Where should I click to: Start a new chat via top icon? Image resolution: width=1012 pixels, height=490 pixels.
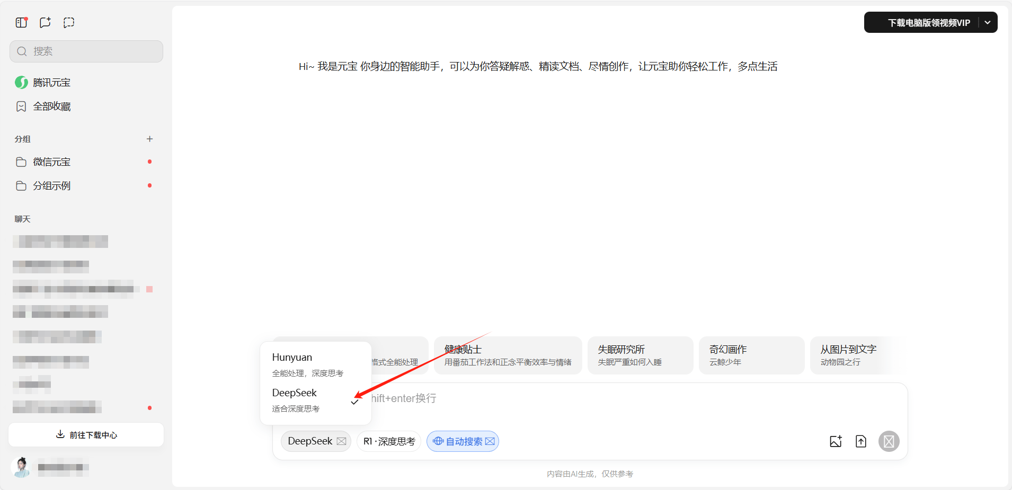[x=45, y=22]
